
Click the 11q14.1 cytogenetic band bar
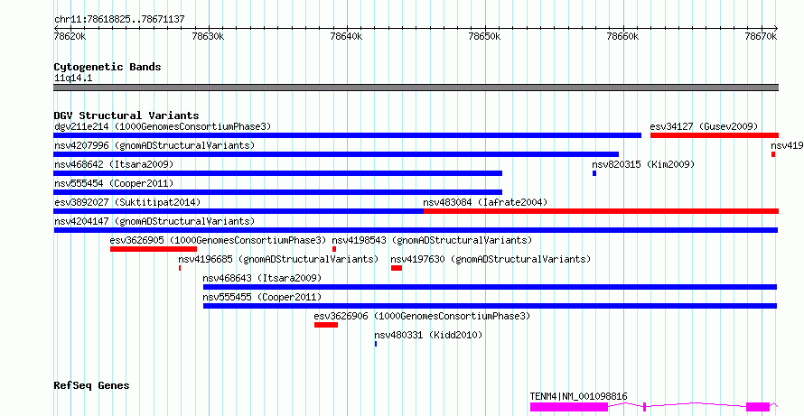click(x=416, y=88)
